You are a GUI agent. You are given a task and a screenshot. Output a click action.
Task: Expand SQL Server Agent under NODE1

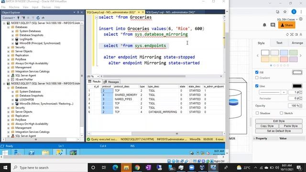pos(9,75)
